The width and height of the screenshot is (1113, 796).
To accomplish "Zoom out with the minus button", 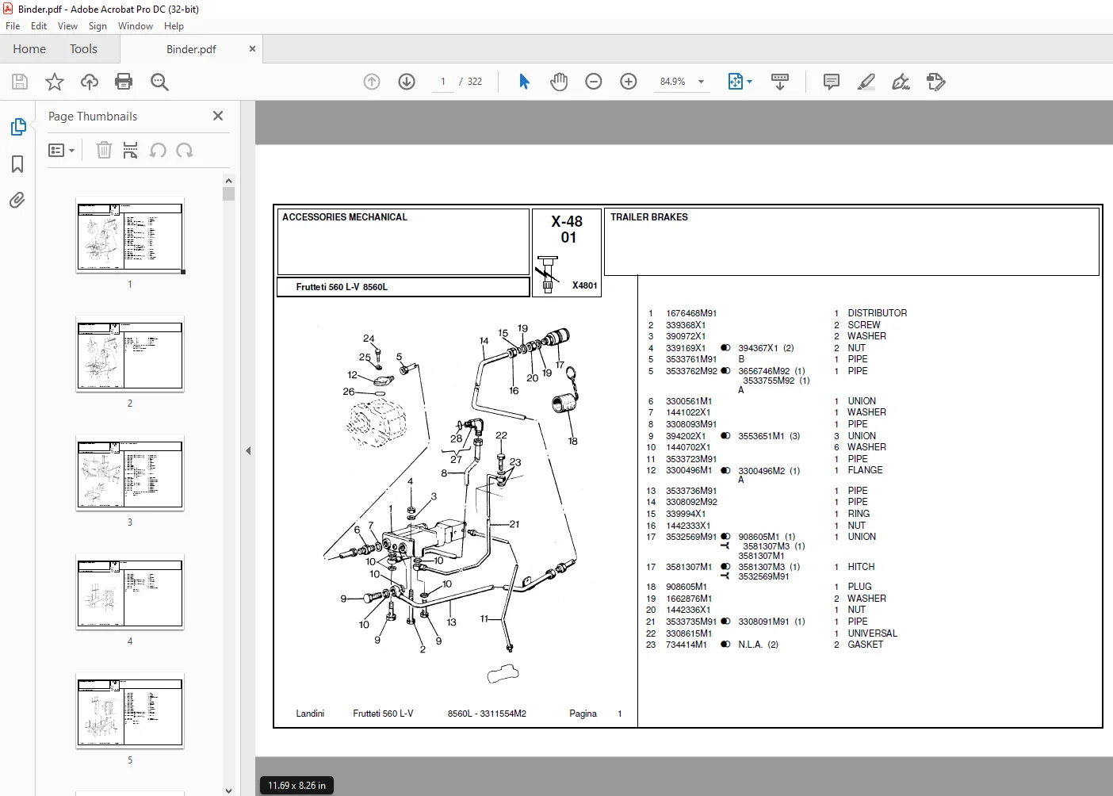I will click(x=594, y=82).
